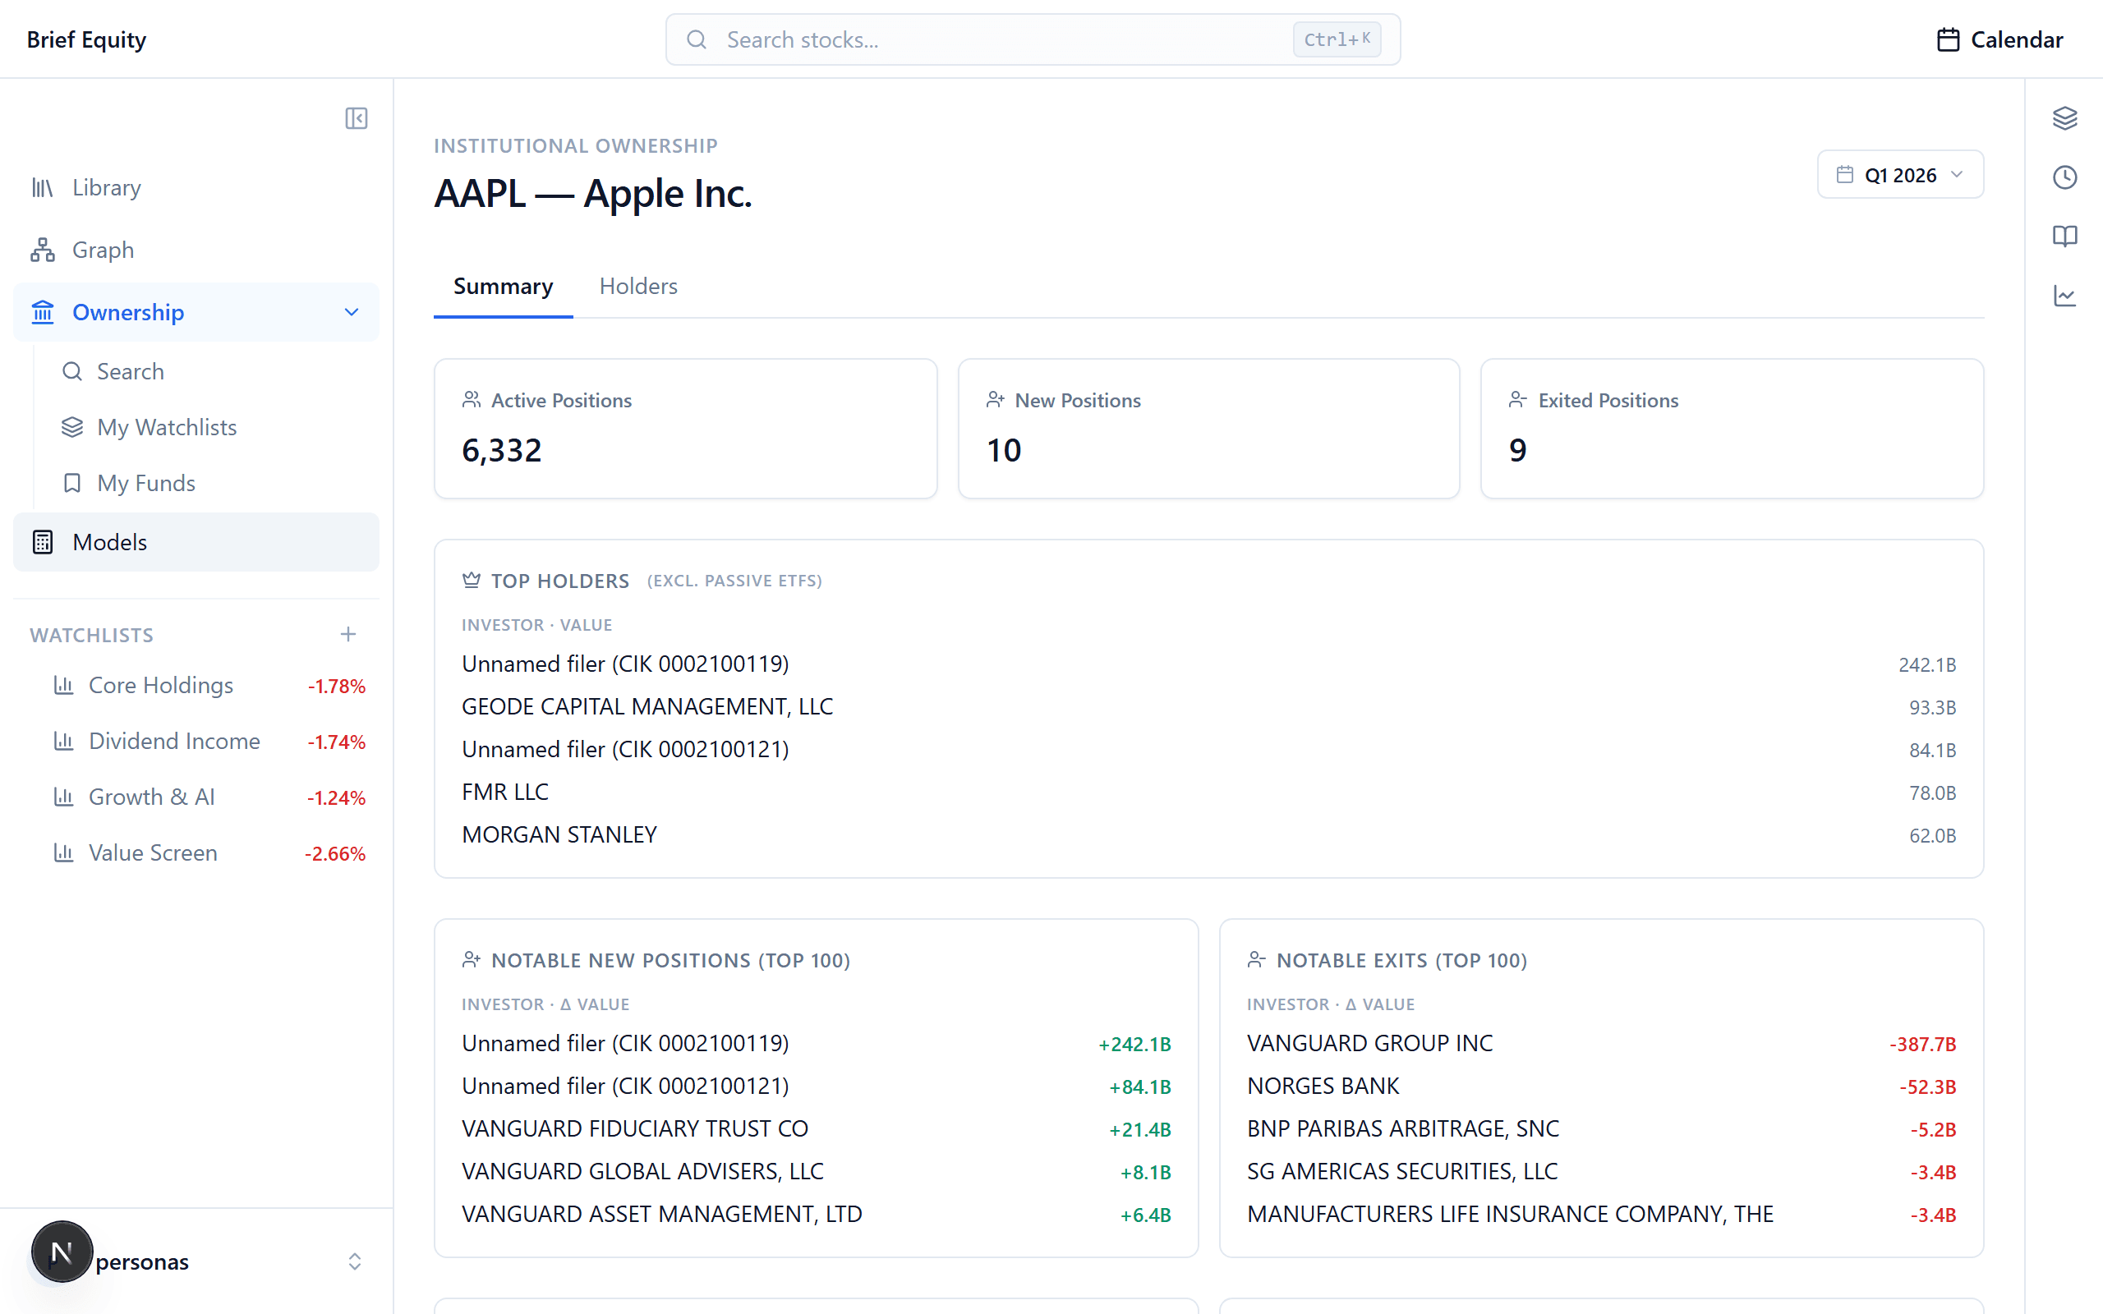Click the Models calculator icon
The height and width of the screenshot is (1314, 2103).
pos(43,542)
